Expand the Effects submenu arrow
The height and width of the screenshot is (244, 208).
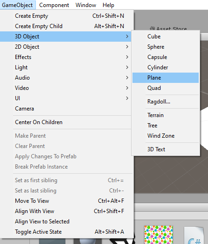tap(127, 57)
